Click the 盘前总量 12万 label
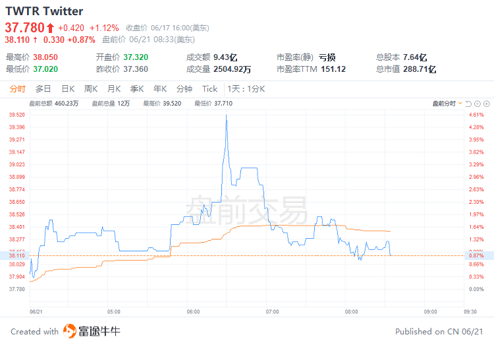Image resolution: width=494 pixels, height=345 pixels. 111,104
